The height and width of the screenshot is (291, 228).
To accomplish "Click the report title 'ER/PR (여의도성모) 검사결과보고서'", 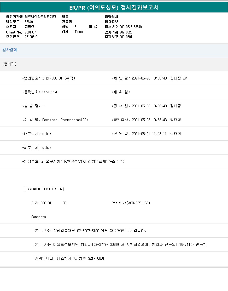I will (114, 8).
